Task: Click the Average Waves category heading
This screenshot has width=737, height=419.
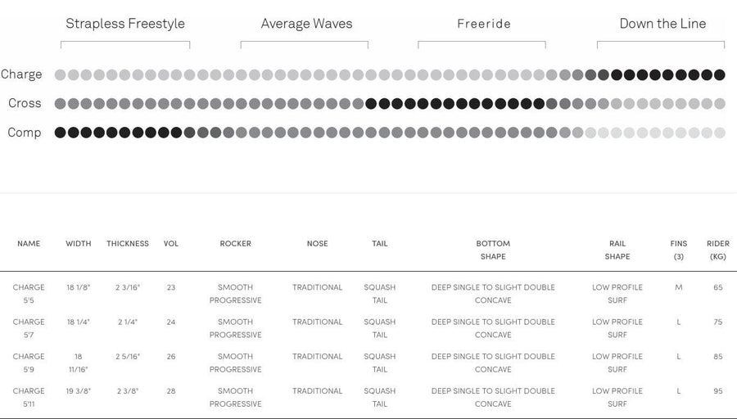Action: (x=306, y=24)
